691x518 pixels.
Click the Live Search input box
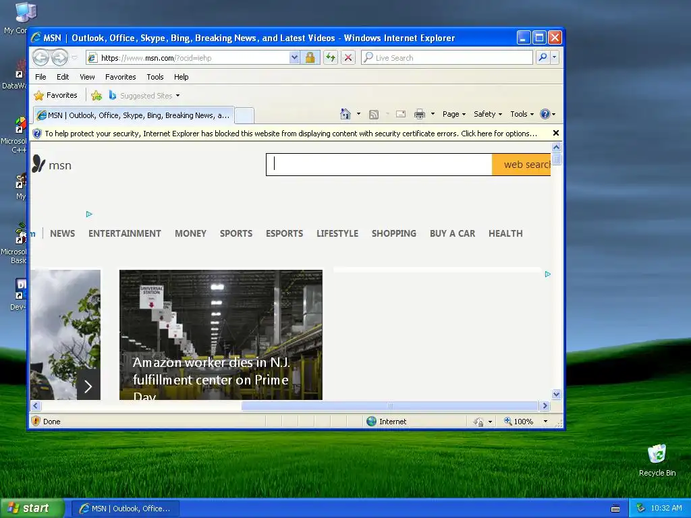point(447,58)
